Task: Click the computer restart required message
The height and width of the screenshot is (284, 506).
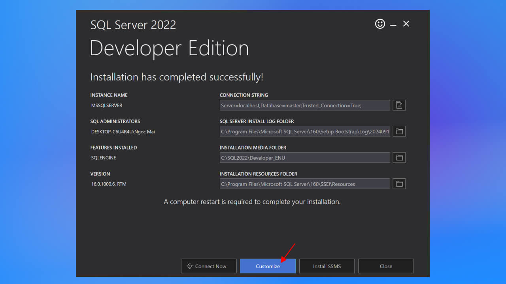Action: click(252, 202)
